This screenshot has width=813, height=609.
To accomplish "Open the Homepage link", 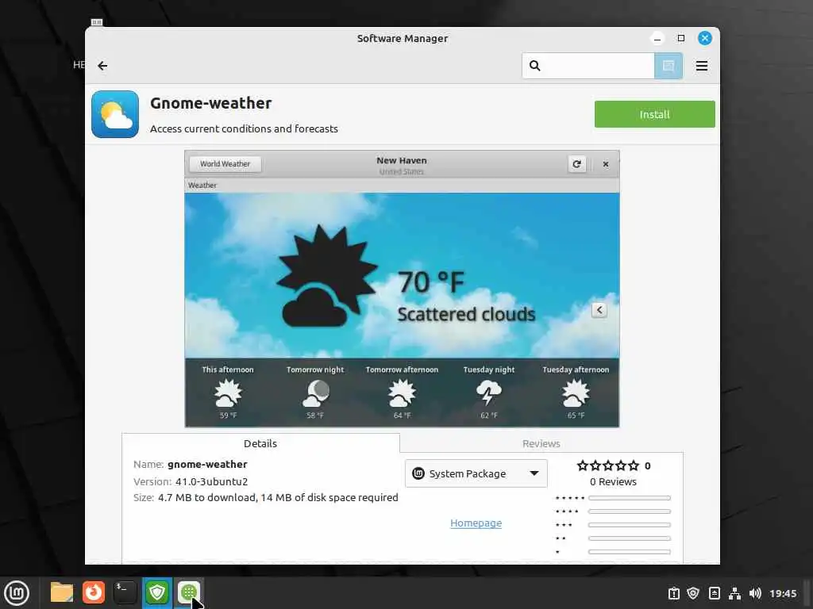I will 476,523.
